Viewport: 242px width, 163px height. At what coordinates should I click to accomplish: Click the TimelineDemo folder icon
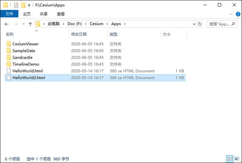9,64
